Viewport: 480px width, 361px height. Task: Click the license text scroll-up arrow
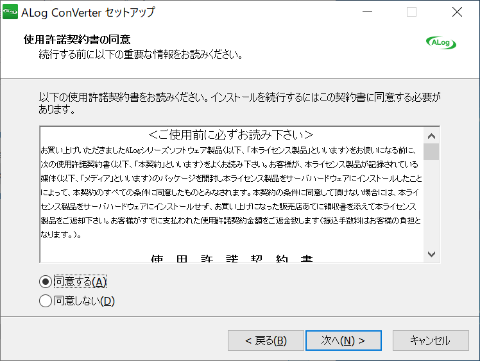click(431, 136)
